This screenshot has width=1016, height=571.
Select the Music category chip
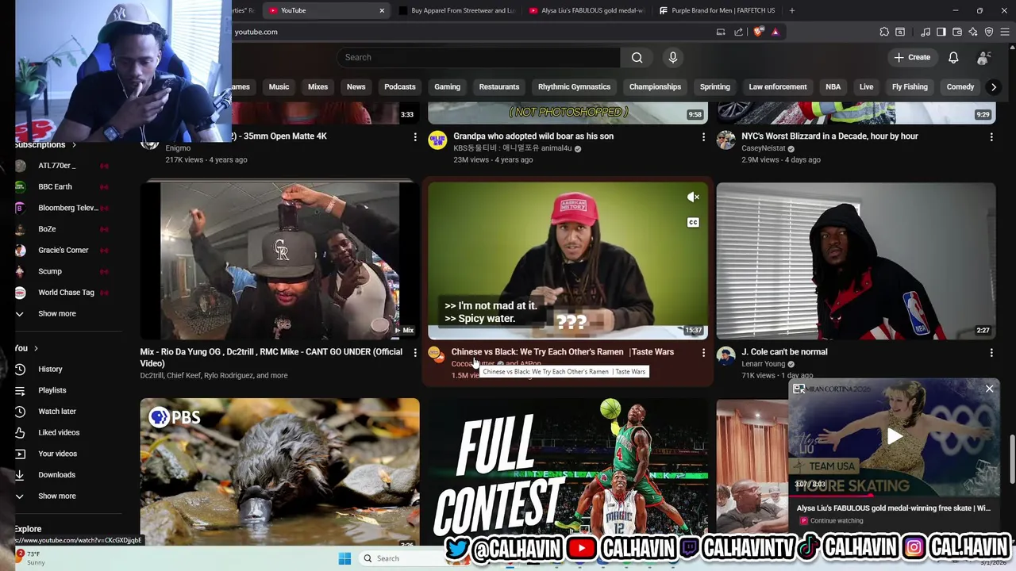[279, 86]
